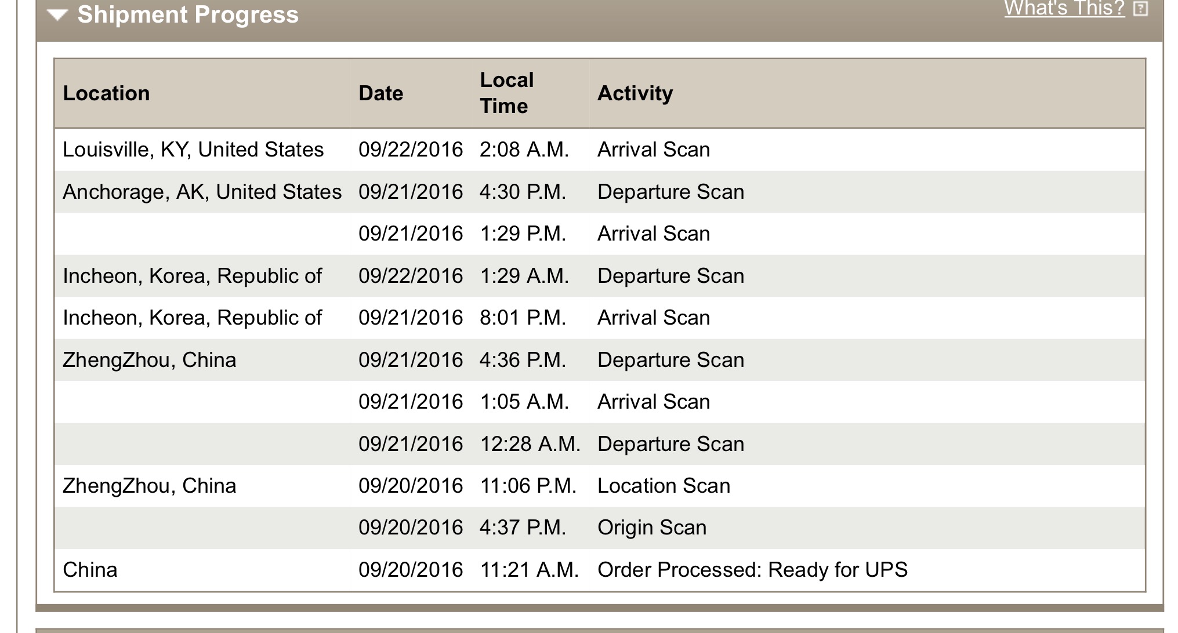The height and width of the screenshot is (633, 1178).
Task: Click the 2:08 A.M. arrival time
Action: [524, 150]
